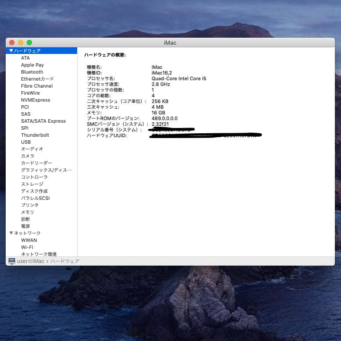Open NVMExpress details
The height and width of the screenshot is (341, 341).
pos(36,100)
